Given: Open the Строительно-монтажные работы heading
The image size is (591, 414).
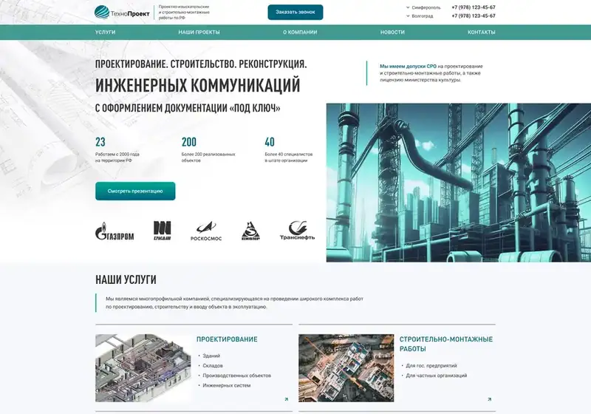Looking at the screenshot, I should tap(446, 344).
